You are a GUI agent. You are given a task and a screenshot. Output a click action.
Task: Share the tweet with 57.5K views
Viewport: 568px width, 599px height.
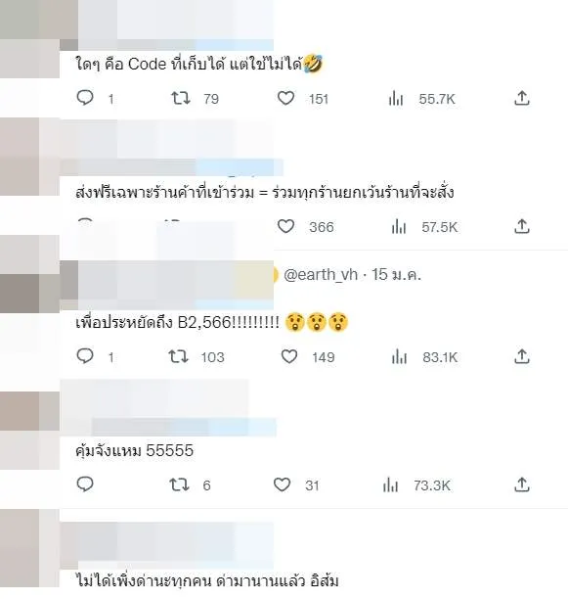(x=521, y=226)
